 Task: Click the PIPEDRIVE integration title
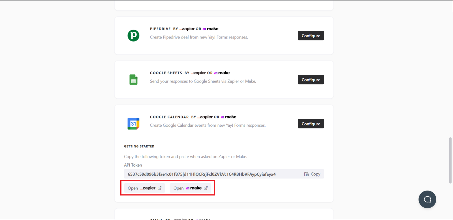pos(160,29)
